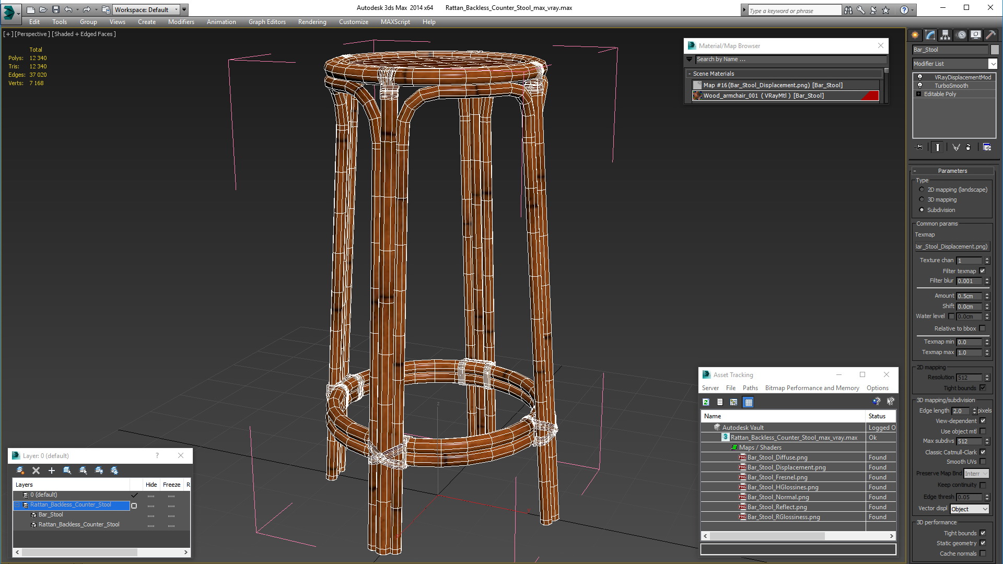Click the Bar_Stool_Displacement.png texmap button
1003x564 pixels.
click(952, 246)
